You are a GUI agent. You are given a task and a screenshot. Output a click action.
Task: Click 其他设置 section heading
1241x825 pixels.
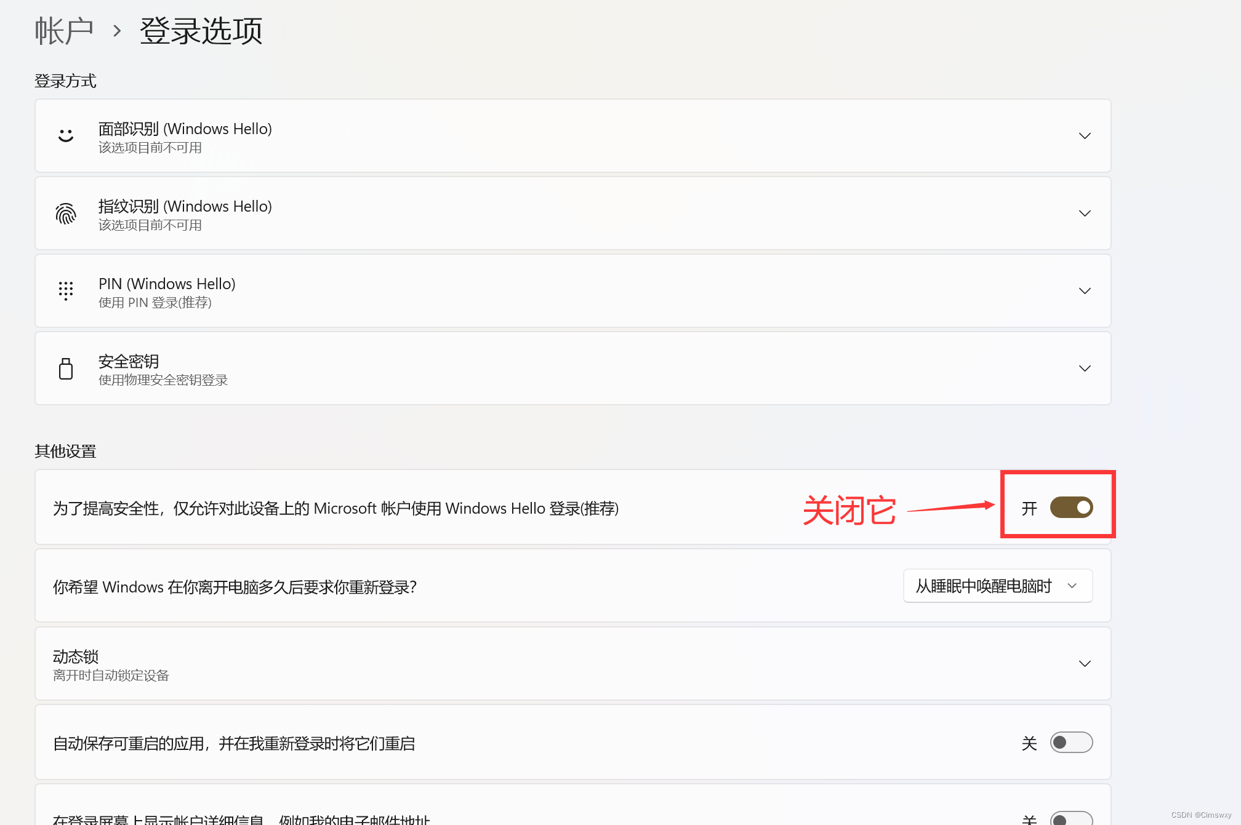[x=65, y=451]
